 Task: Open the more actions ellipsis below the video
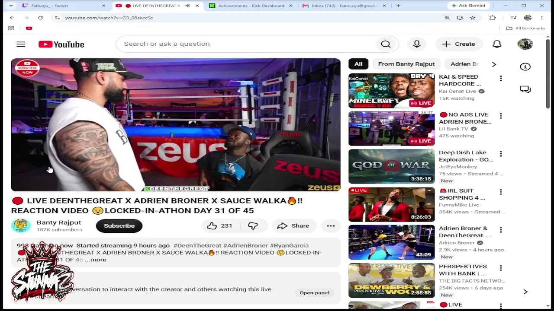point(331,226)
